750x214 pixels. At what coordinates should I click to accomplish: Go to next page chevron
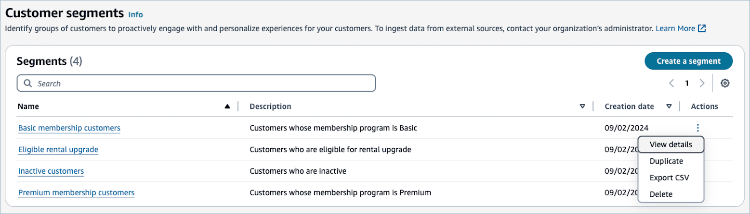point(702,83)
